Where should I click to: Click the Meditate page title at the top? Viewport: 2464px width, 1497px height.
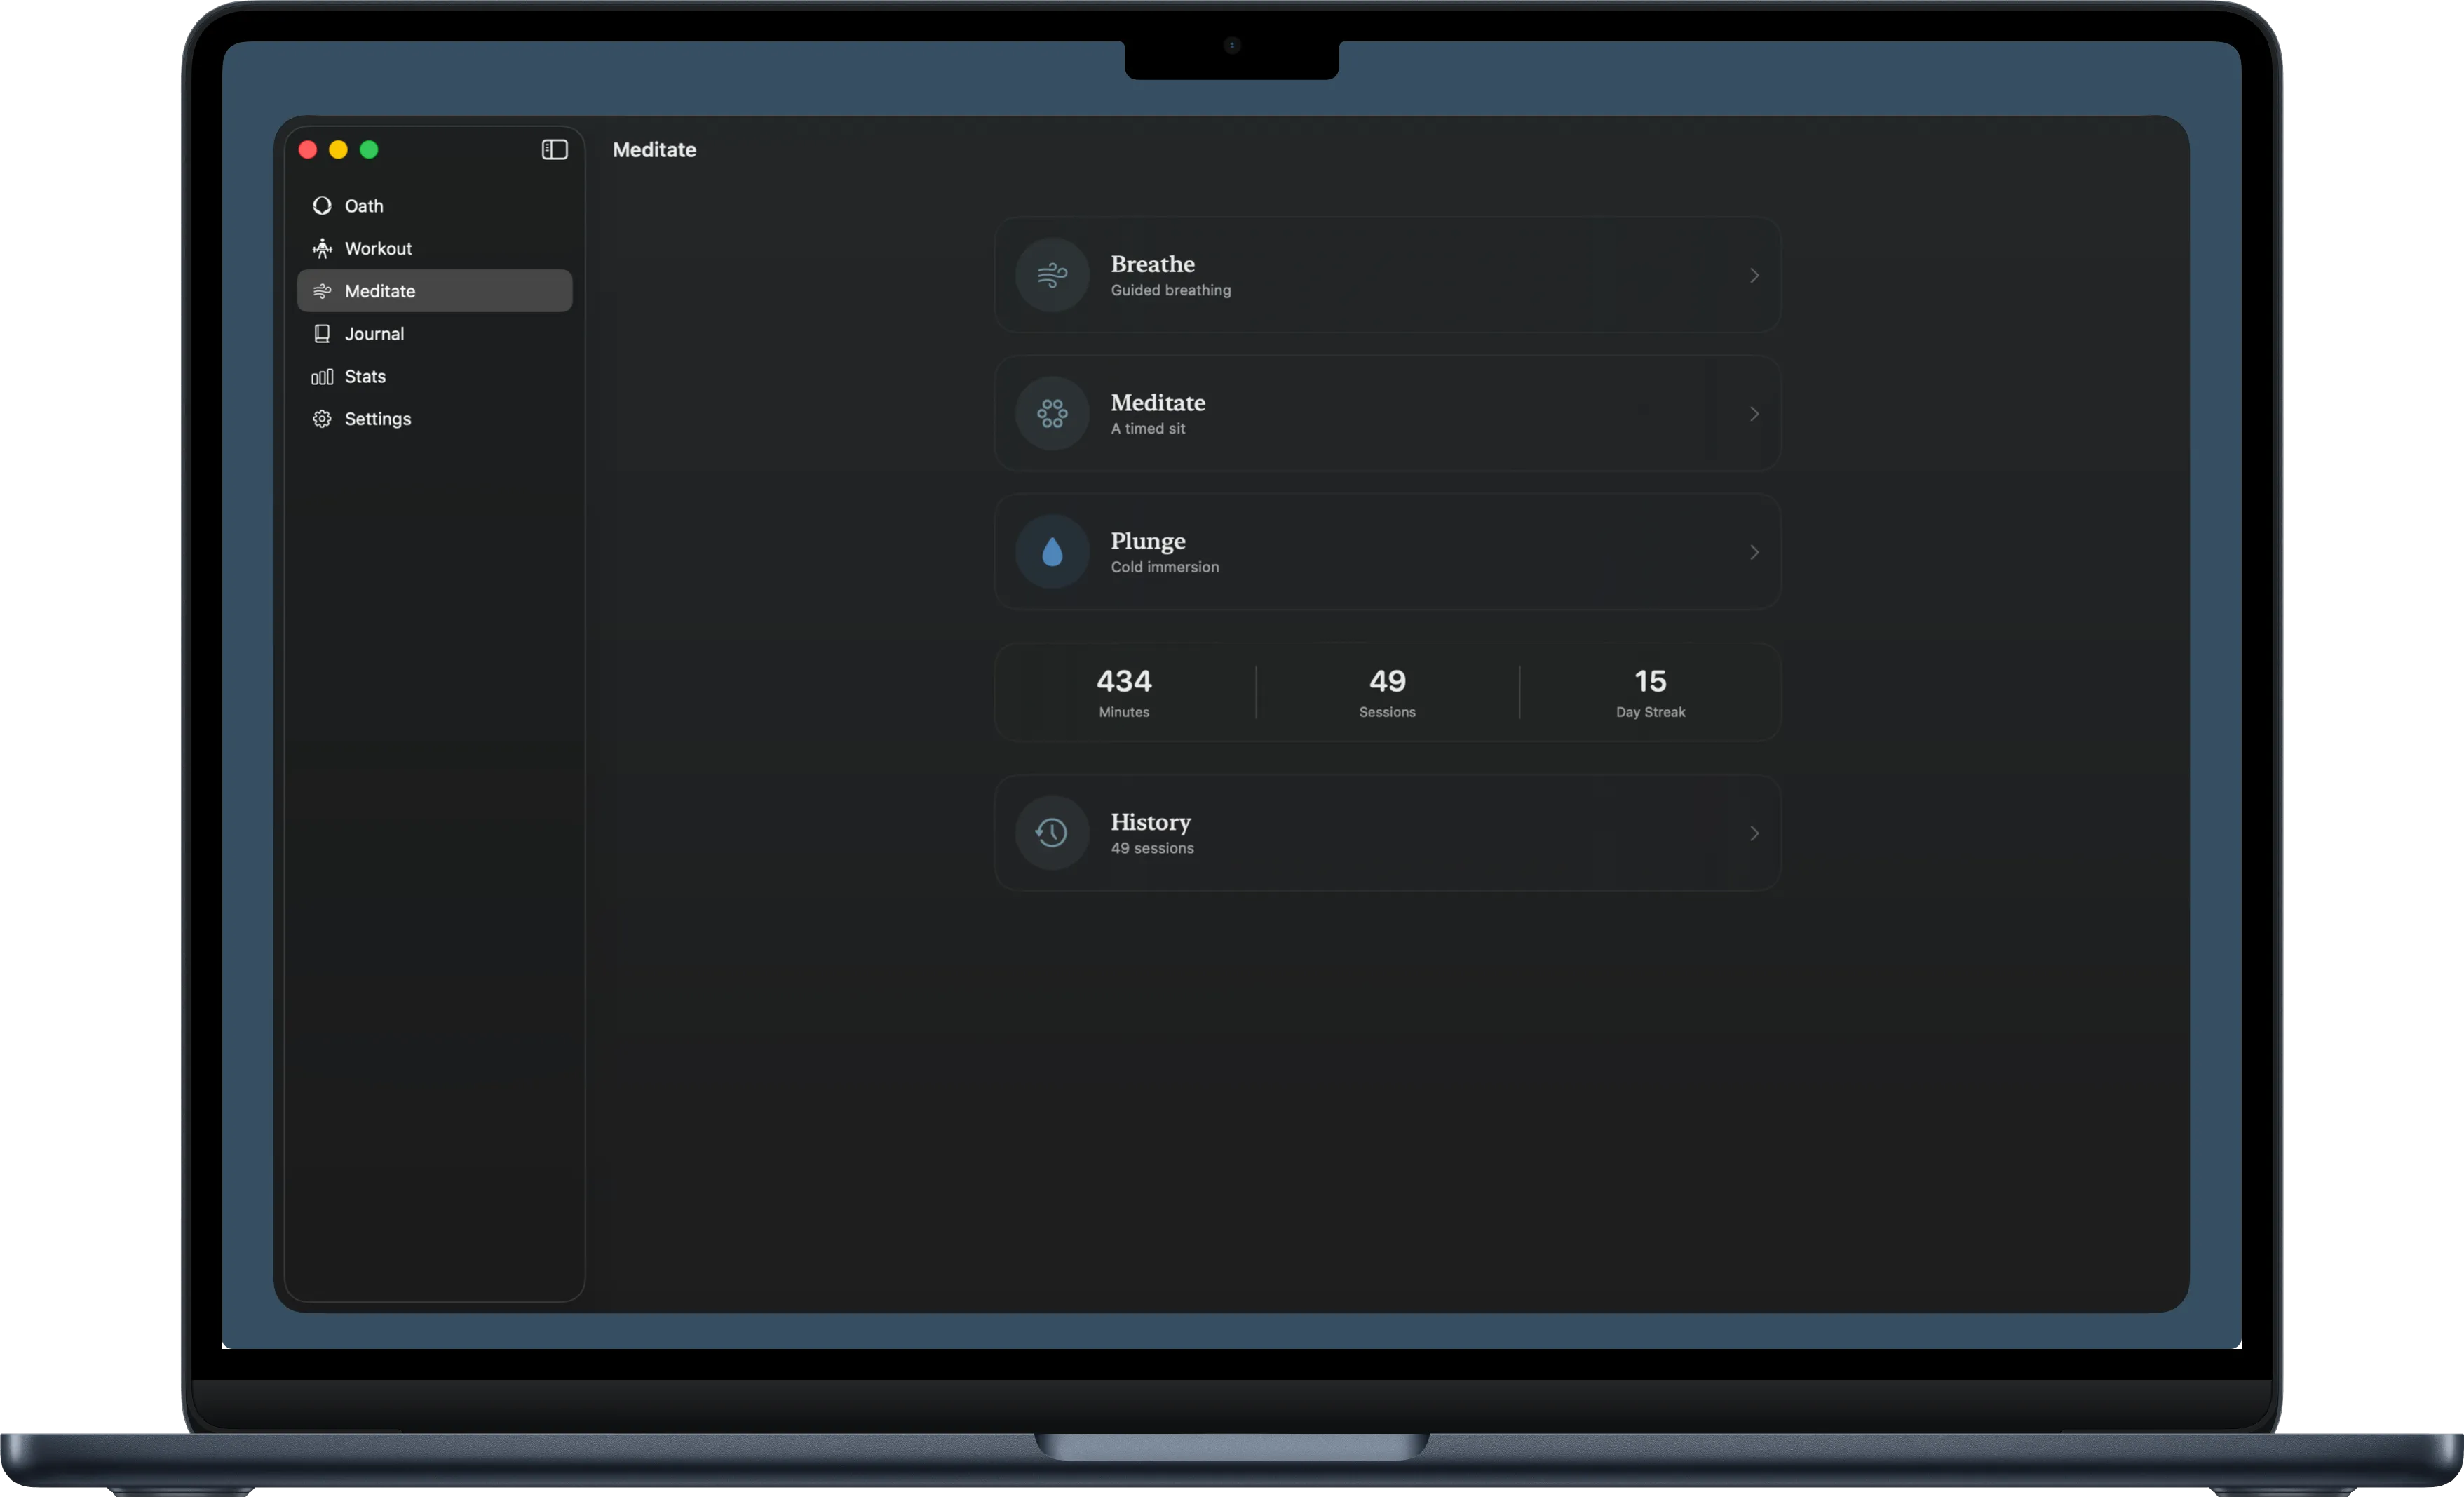[654, 149]
